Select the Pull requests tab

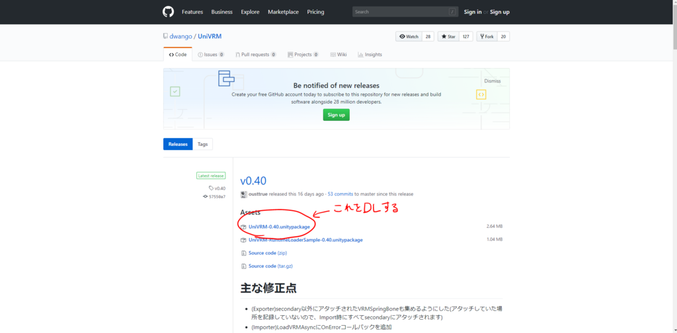[x=256, y=54]
